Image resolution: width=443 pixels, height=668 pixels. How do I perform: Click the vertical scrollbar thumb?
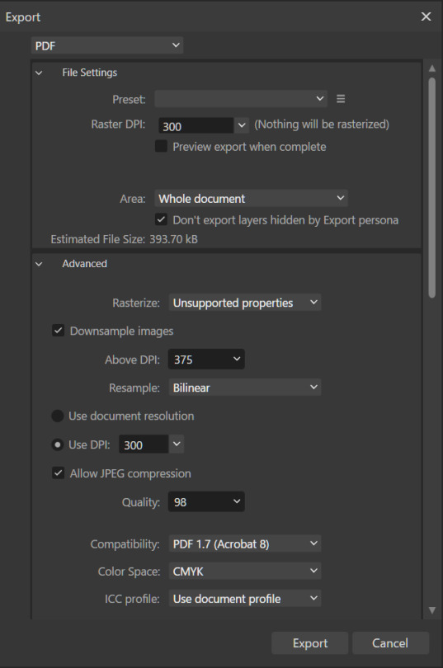coord(432,187)
